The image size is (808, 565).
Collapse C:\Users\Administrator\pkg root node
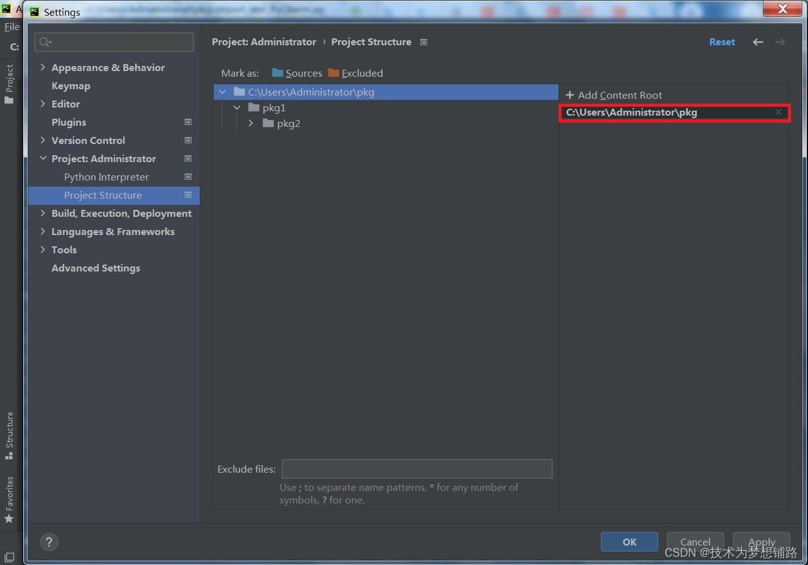(x=222, y=92)
